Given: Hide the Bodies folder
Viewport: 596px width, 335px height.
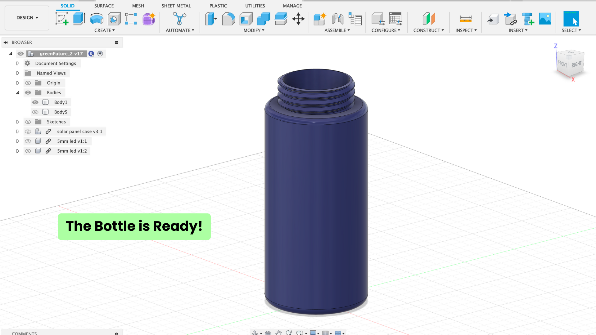Looking at the screenshot, I should 28,92.
